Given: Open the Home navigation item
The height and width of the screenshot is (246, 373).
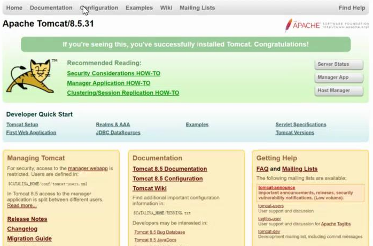Looking at the screenshot, I should tap(14, 8).
